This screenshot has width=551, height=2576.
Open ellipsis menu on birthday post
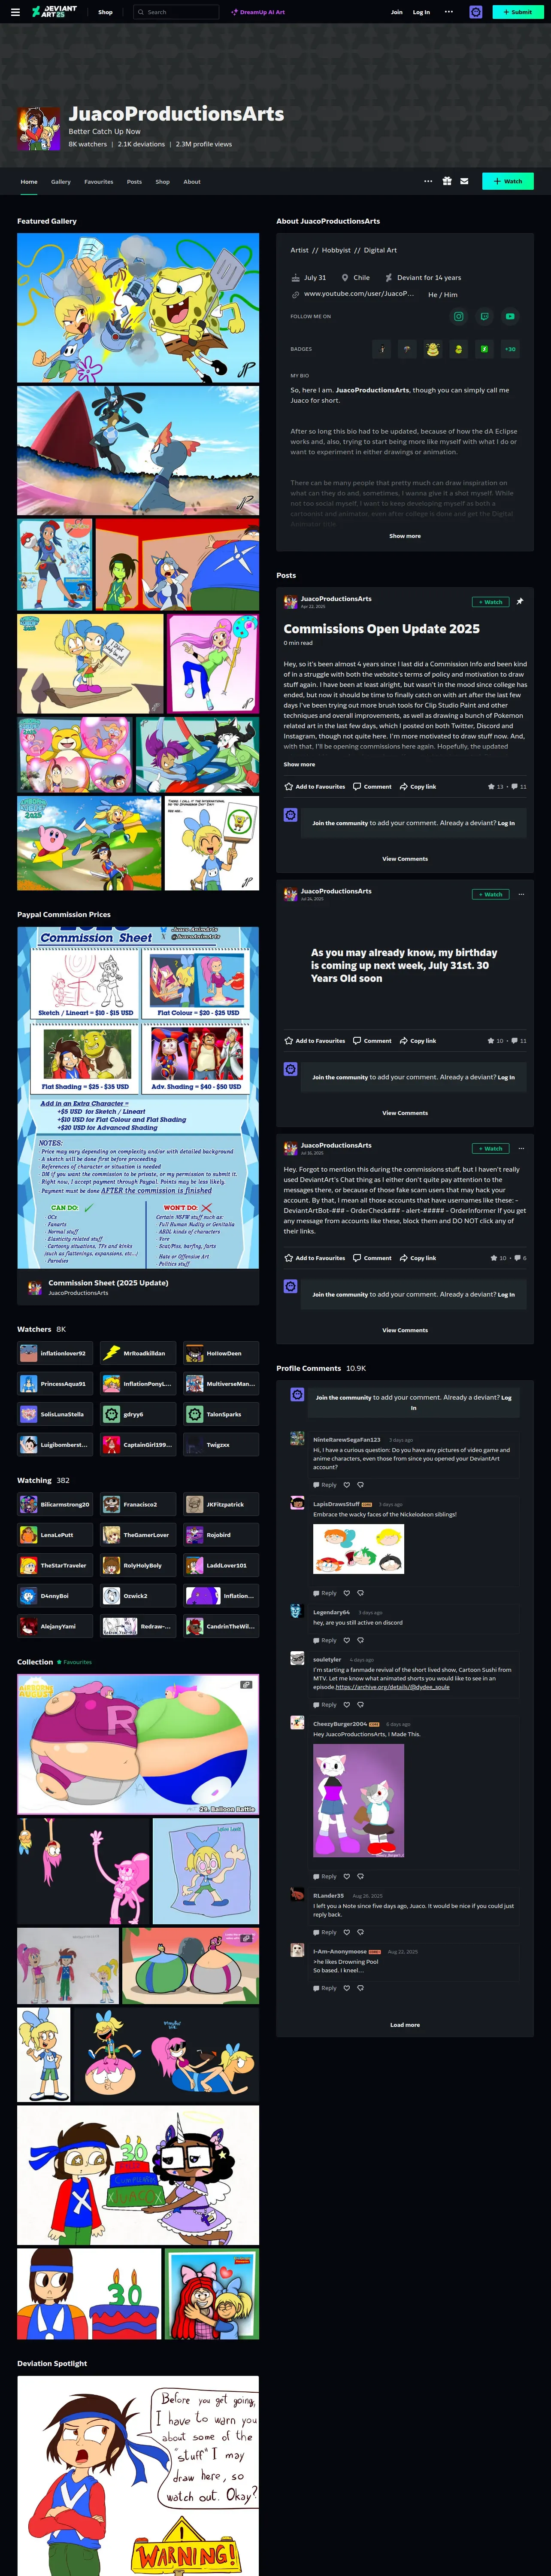[521, 894]
